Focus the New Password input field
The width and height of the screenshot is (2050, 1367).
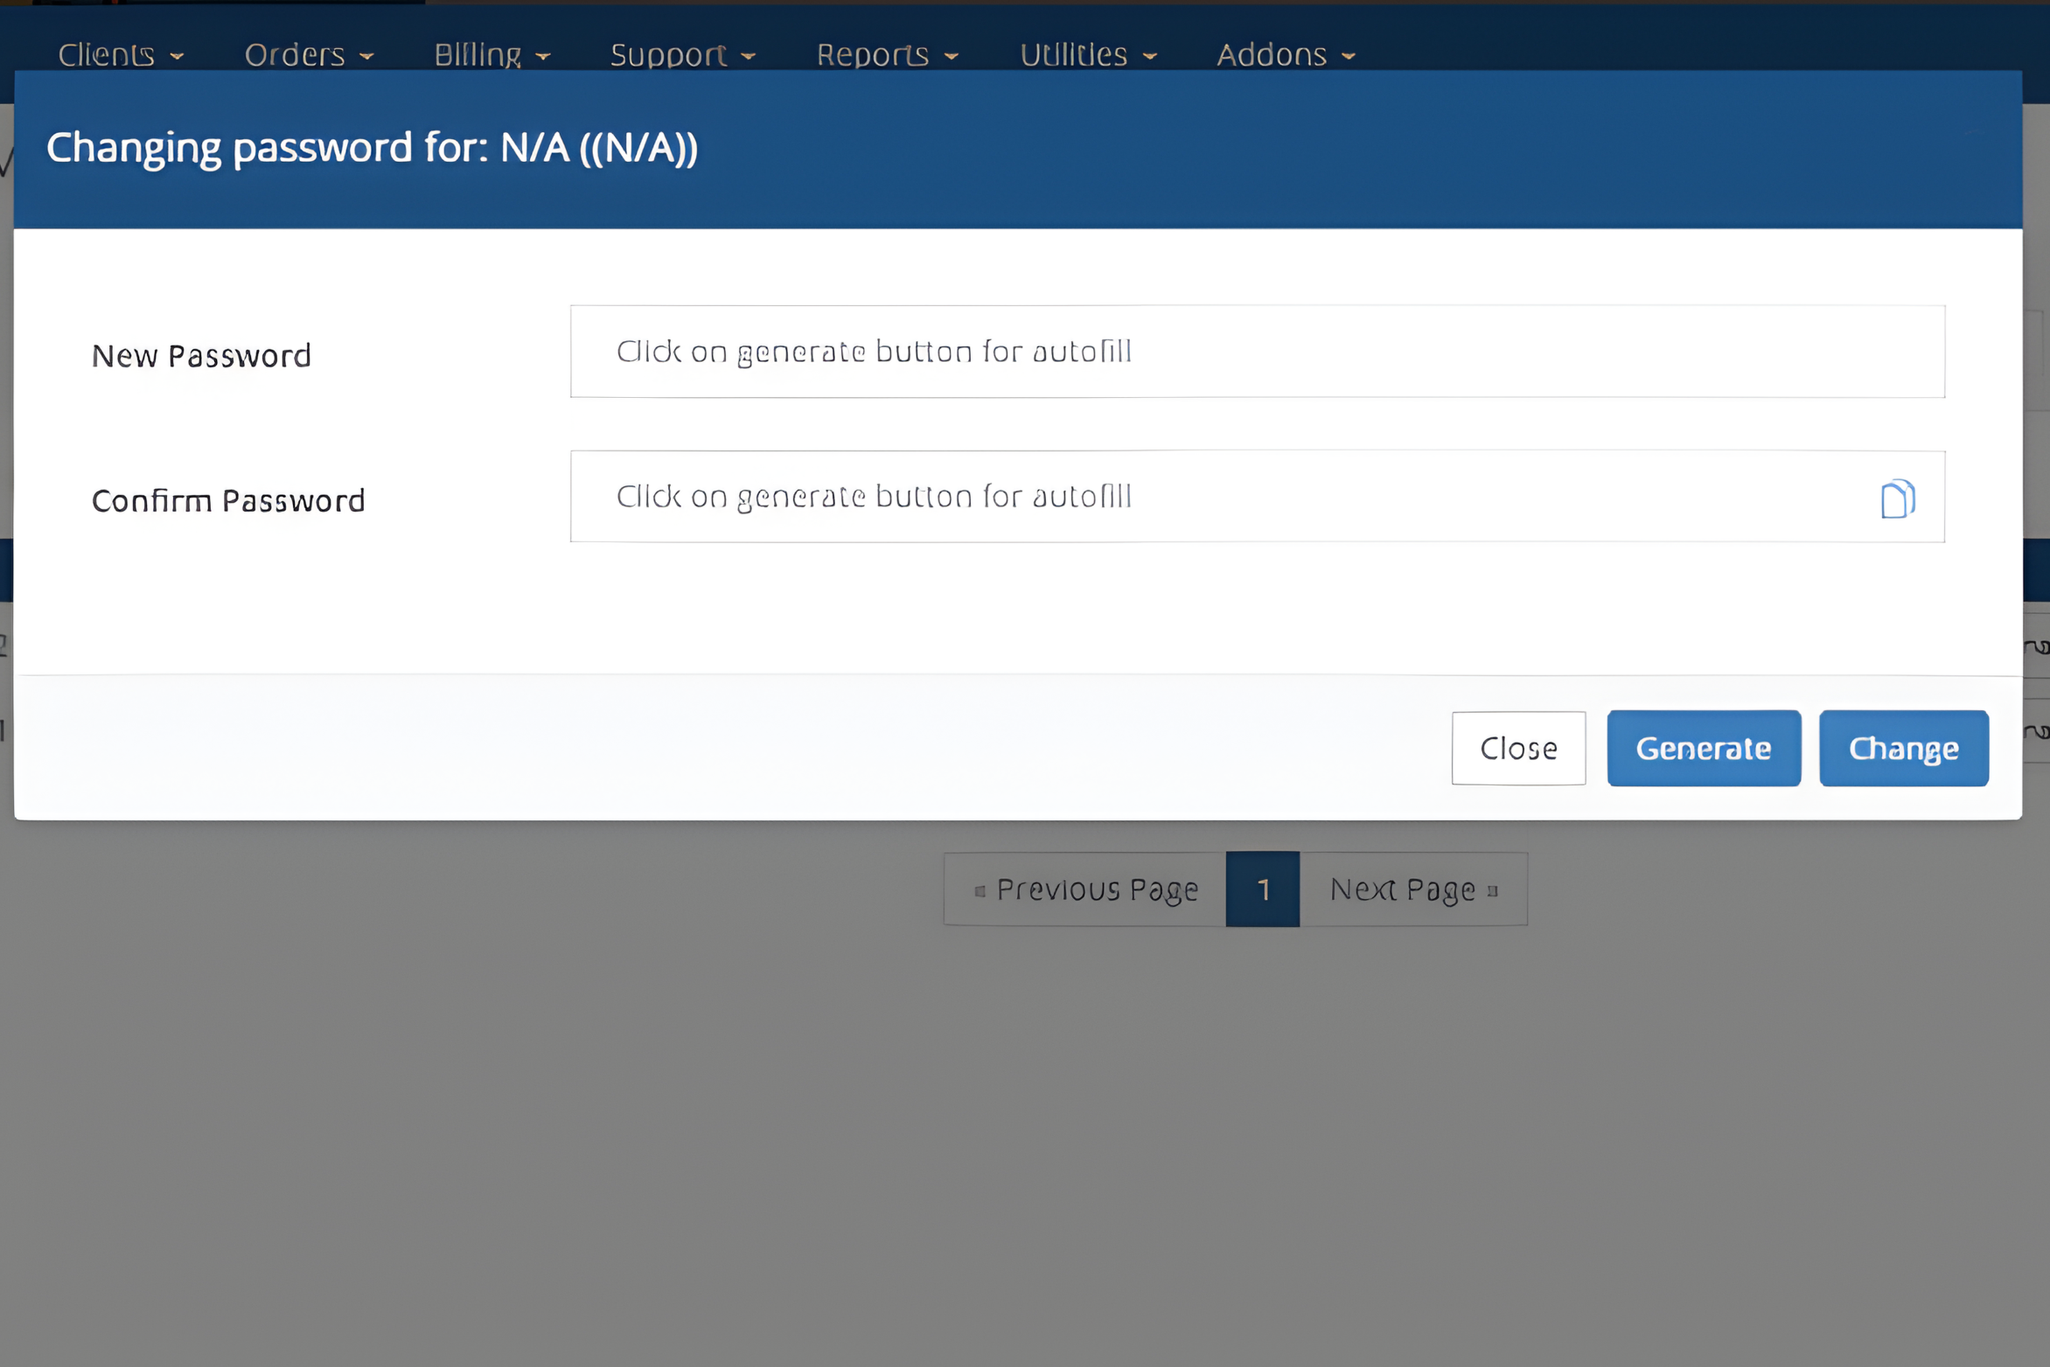click(x=1256, y=352)
